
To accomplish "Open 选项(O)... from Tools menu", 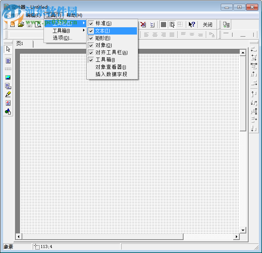I will click(x=65, y=38).
